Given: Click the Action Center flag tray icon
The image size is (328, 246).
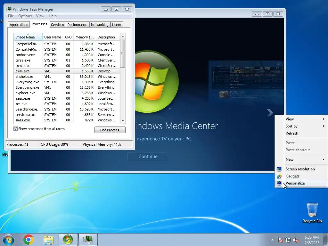Looking at the screenshot, I should (x=280, y=240).
